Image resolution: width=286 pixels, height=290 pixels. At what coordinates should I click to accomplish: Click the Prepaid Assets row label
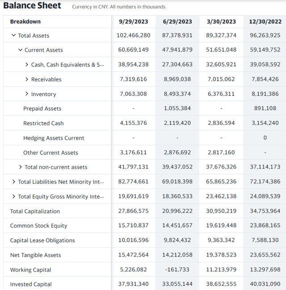click(x=42, y=108)
